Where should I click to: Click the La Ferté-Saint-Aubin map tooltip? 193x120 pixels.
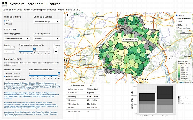[x=130, y=40]
